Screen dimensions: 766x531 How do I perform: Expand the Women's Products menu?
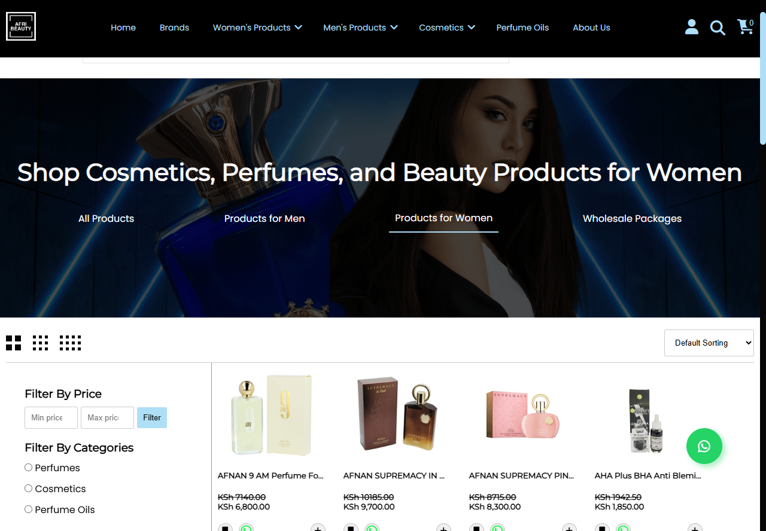[257, 28]
